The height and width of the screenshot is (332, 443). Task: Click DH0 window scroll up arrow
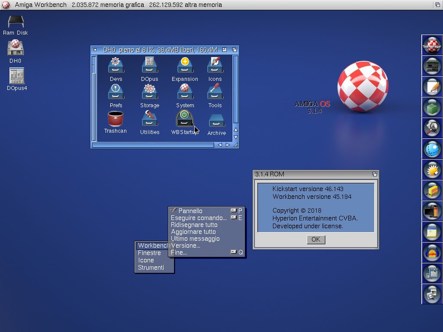click(x=236, y=130)
